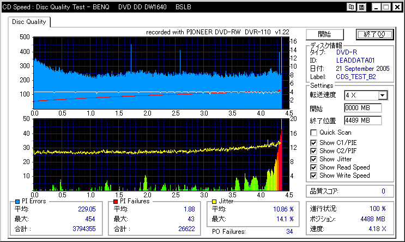Click the blue PI Errors legend square
The height and width of the screenshot is (242, 405).
click(17, 202)
